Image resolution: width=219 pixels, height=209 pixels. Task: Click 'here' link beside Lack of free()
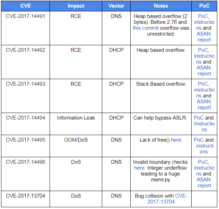click(x=176, y=140)
